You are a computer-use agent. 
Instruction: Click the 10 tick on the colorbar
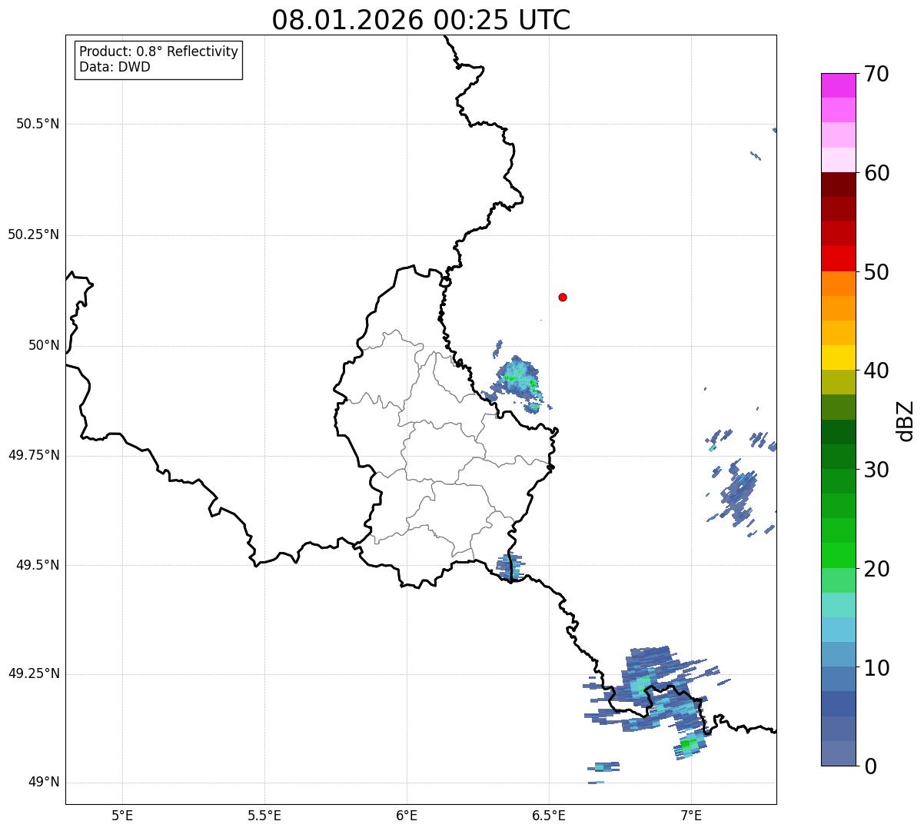pyautogui.click(x=876, y=668)
